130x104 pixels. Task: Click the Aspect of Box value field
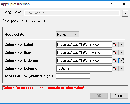tap(73, 76)
